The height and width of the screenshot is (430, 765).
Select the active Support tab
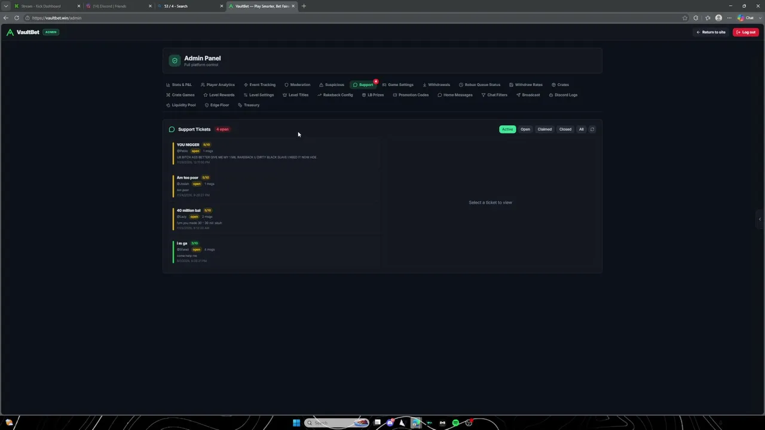[363, 85]
